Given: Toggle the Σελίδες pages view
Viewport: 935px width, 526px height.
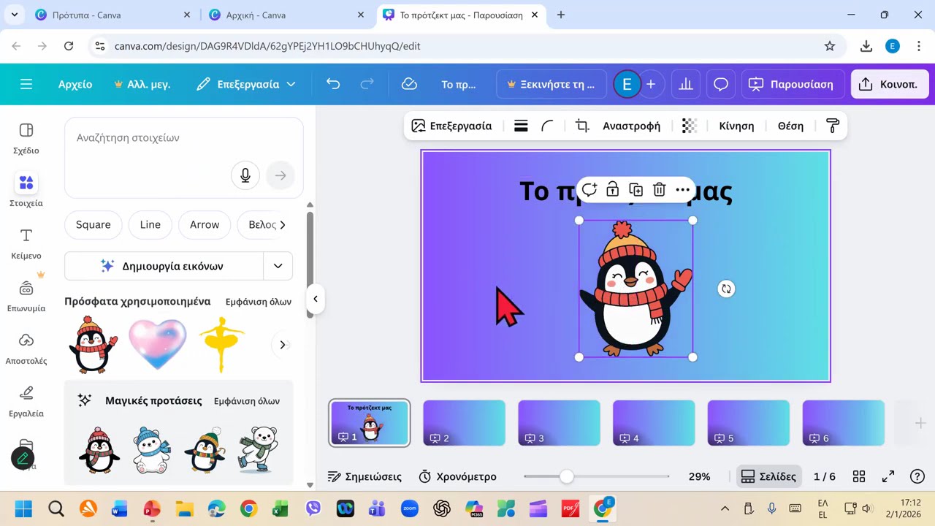Looking at the screenshot, I should click(x=768, y=476).
